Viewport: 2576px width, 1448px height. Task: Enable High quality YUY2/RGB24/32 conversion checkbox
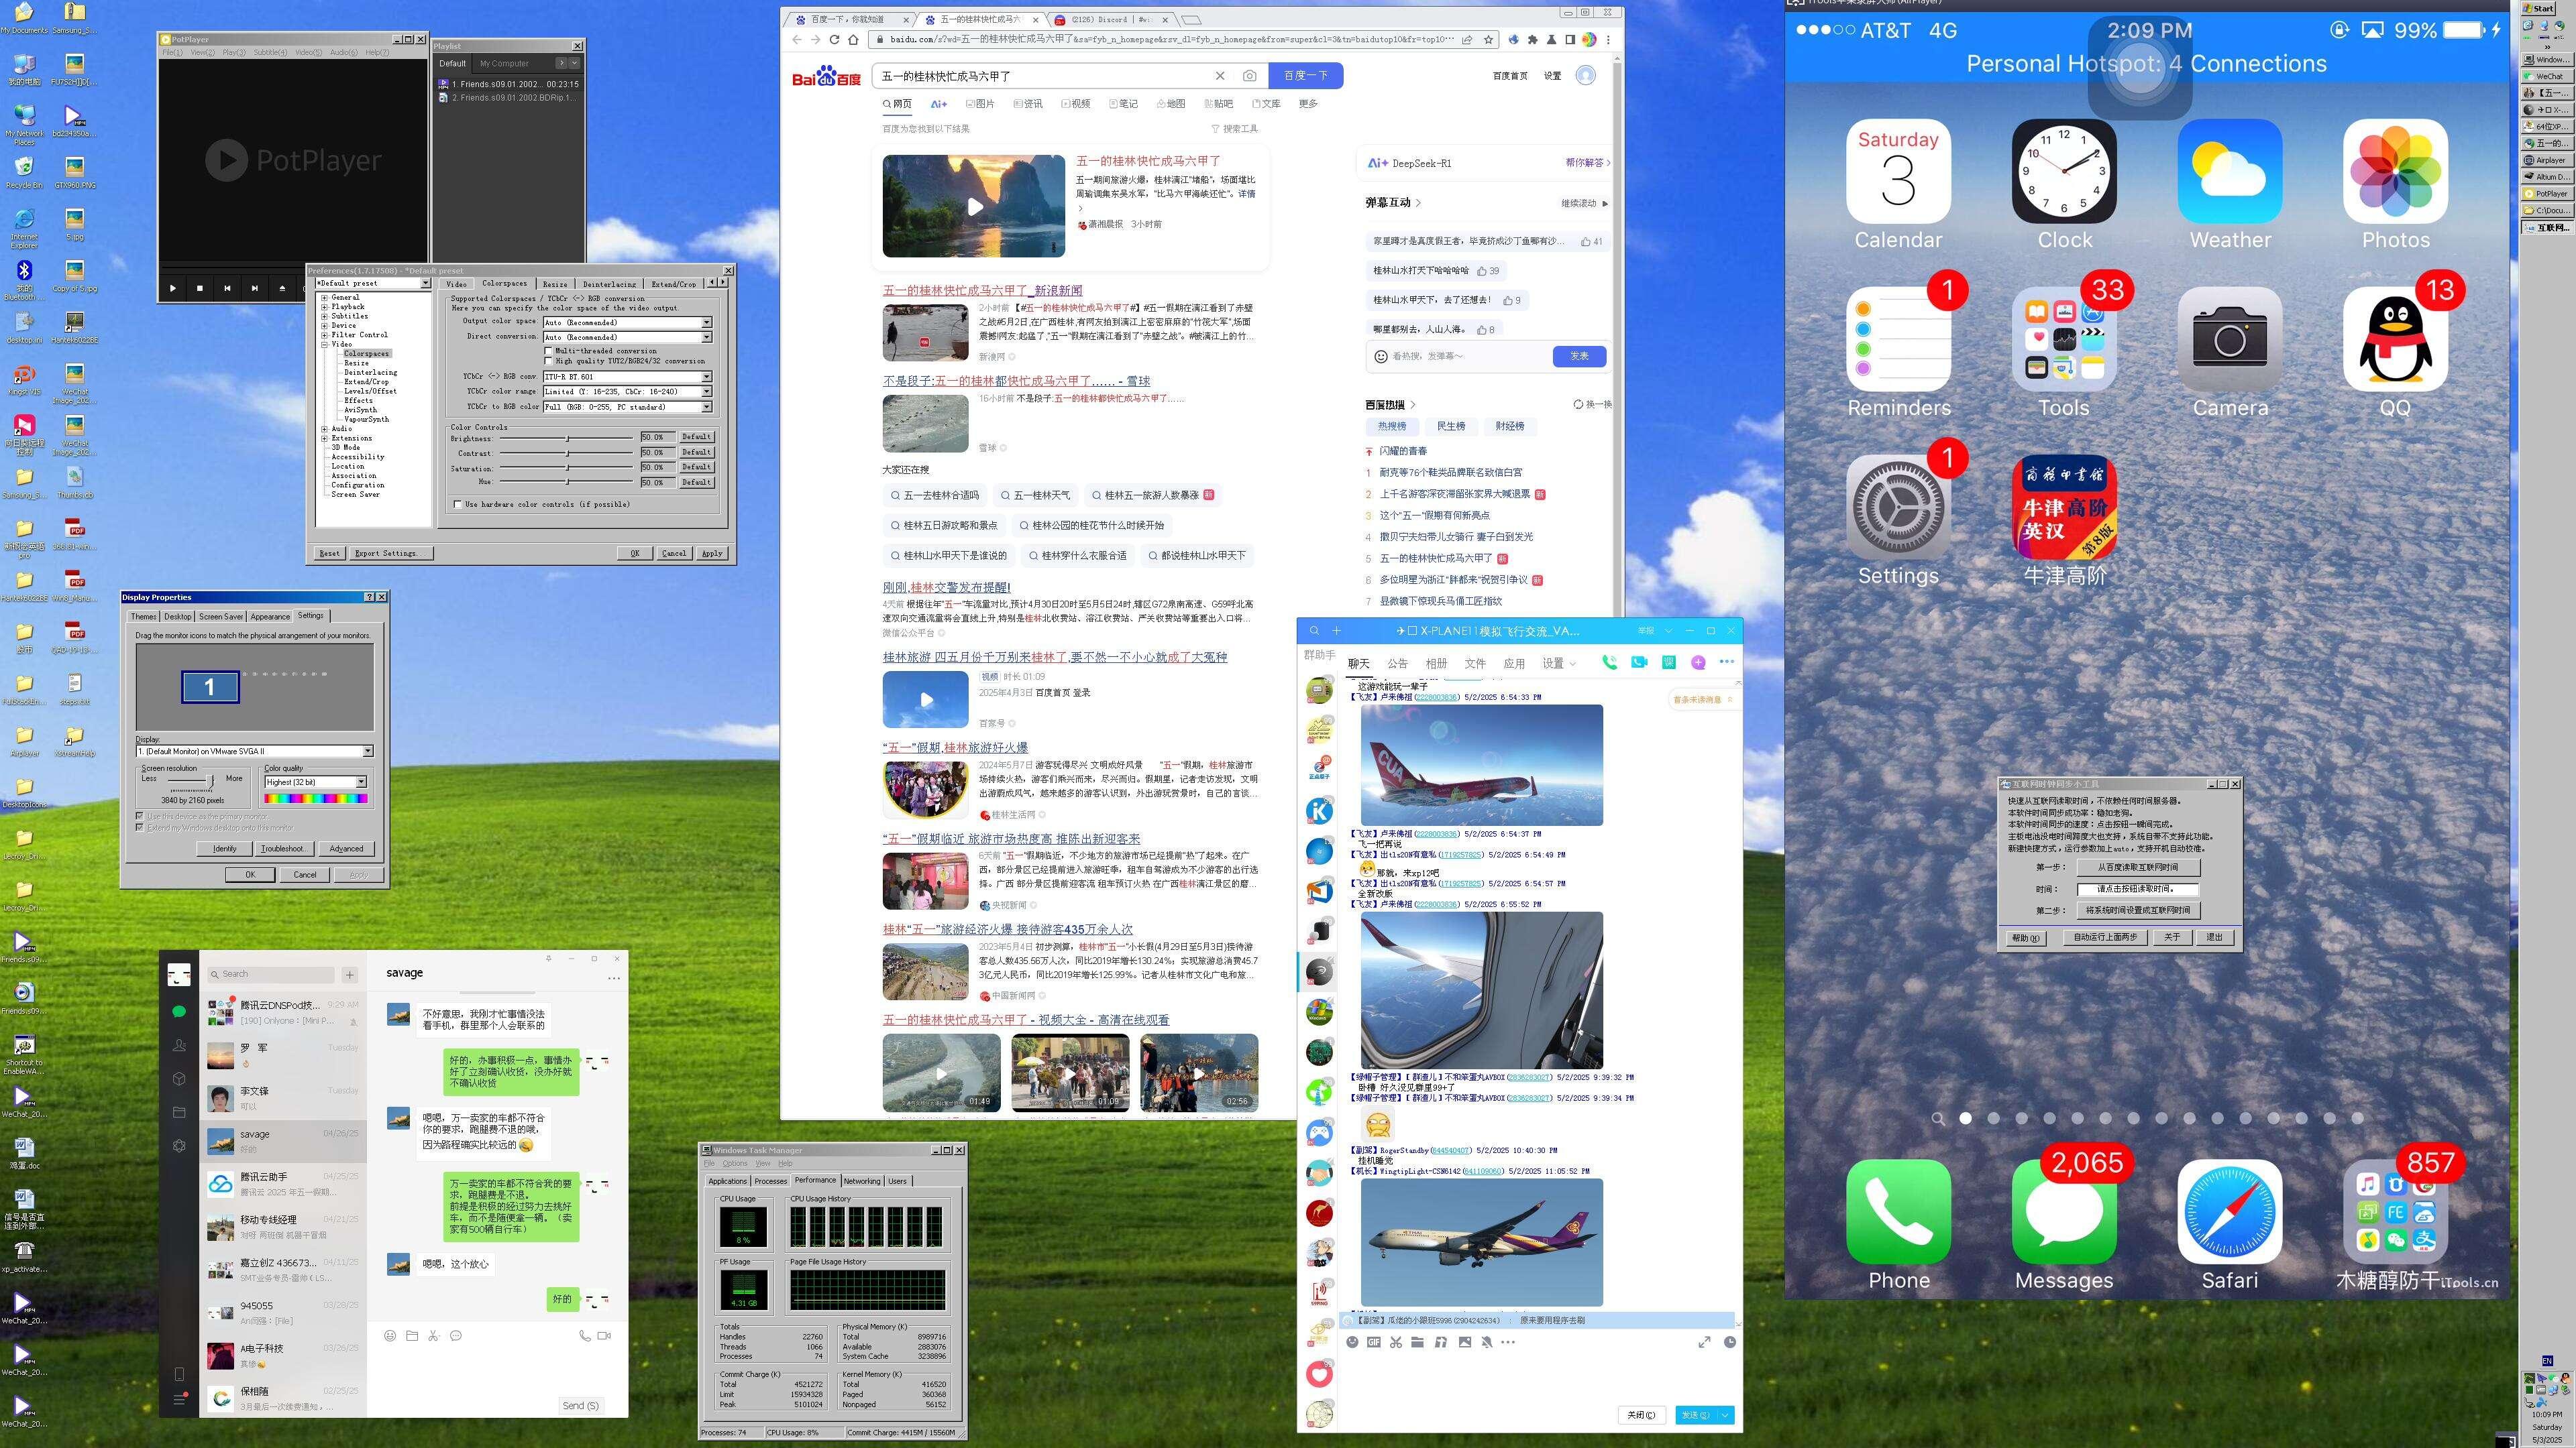point(548,361)
